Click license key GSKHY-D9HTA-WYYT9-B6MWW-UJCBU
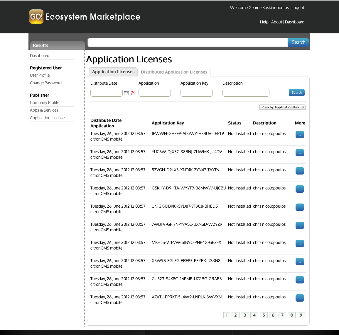 pyautogui.click(x=189, y=188)
